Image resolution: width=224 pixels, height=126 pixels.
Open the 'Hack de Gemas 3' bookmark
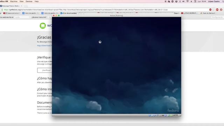[x=208, y=13]
